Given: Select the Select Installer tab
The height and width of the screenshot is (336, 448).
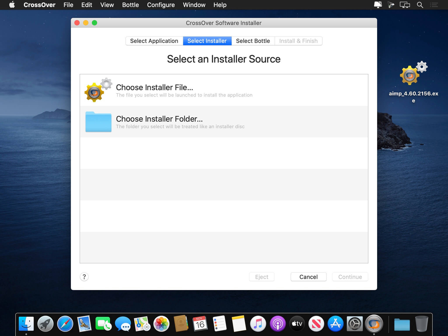Looking at the screenshot, I should [x=207, y=41].
